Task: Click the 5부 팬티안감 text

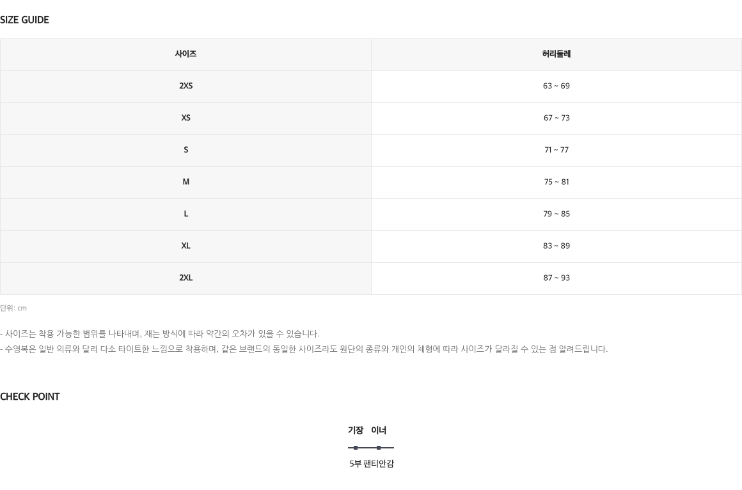Action: pos(372,464)
